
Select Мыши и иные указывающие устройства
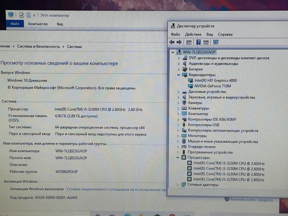(x=223, y=141)
